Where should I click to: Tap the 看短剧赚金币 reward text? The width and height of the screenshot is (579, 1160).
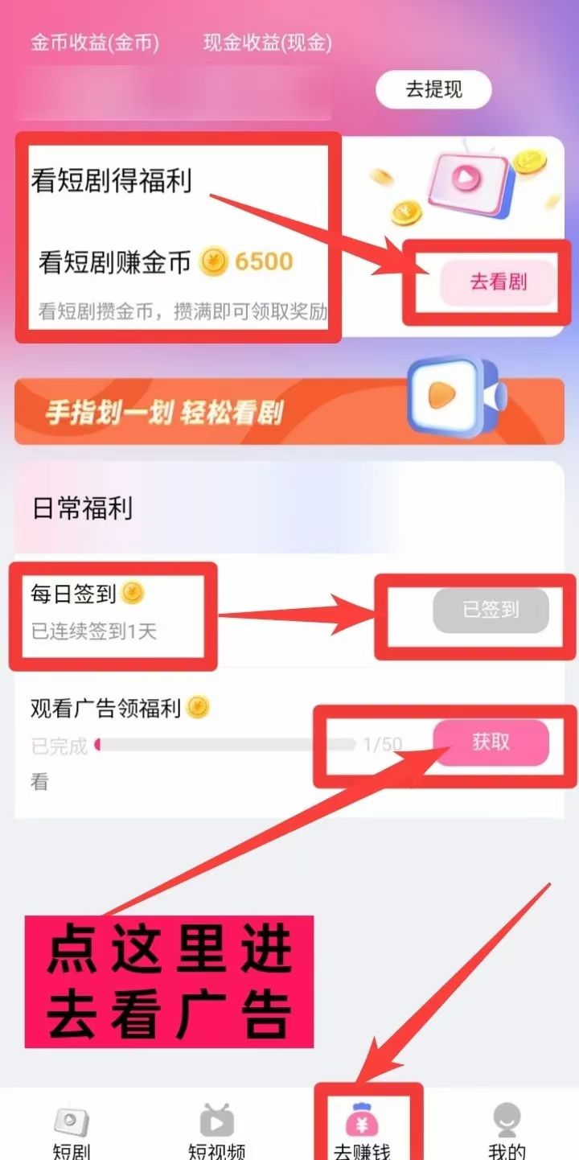(x=115, y=262)
